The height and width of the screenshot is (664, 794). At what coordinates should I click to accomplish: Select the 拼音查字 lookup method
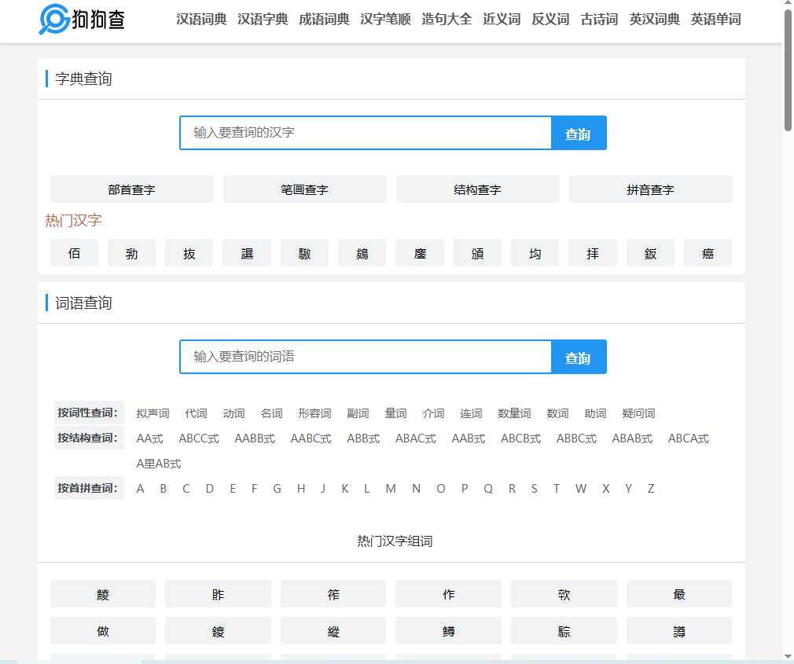(x=650, y=189)
